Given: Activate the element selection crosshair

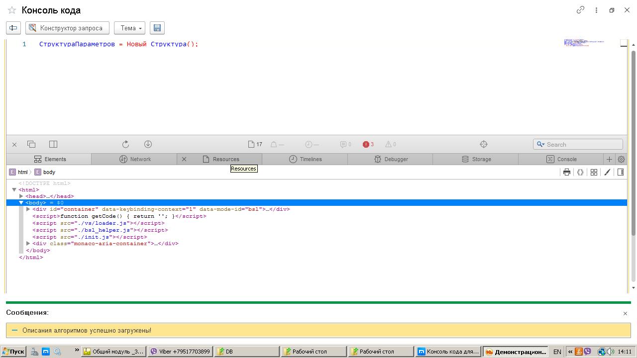Looking at the screenshot, I should pyautogui.click(x=483, y=144).
